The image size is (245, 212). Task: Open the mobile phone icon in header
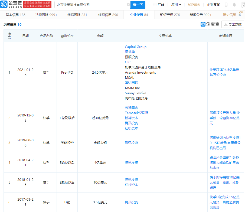pyautogui.click(x=226, y=5)
